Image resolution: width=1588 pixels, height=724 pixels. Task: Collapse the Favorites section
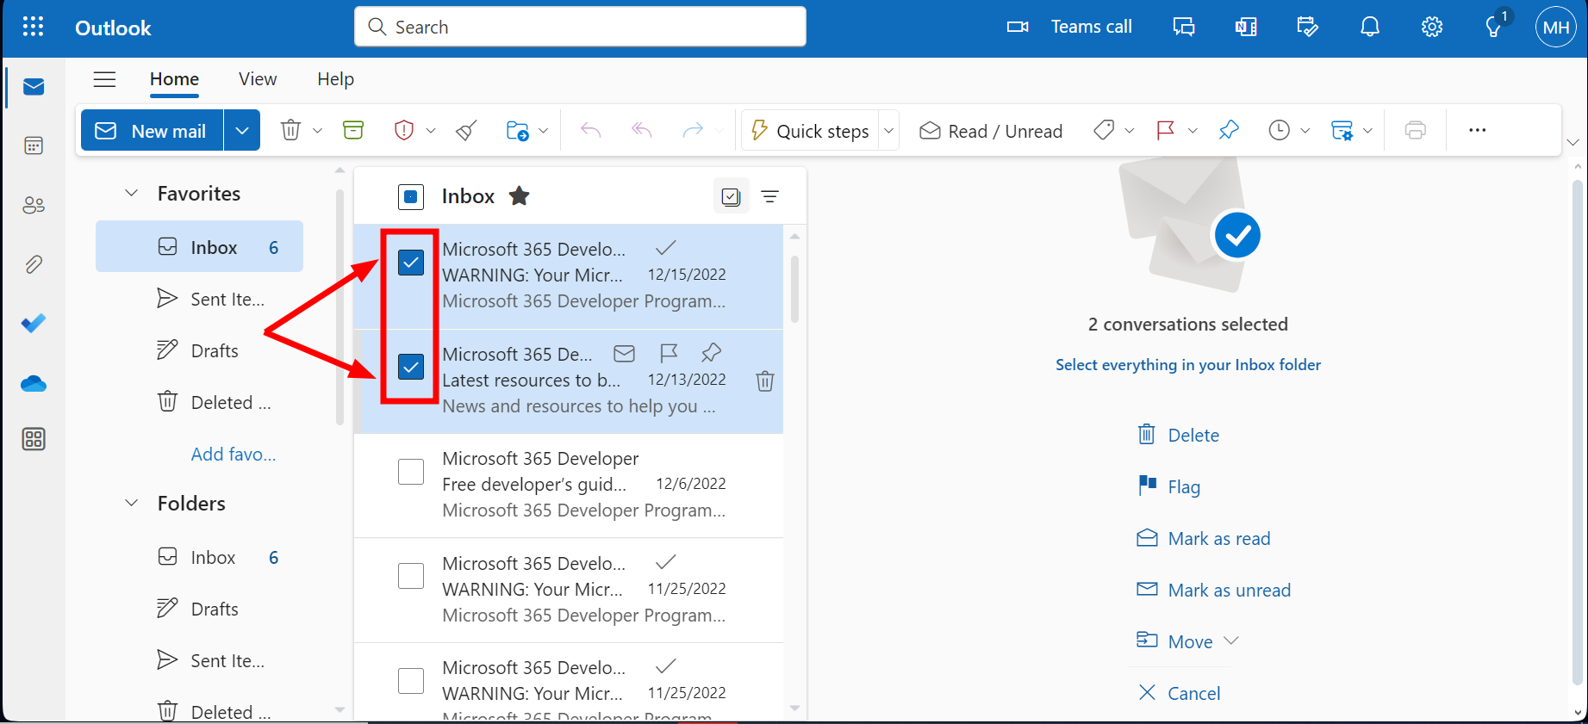click(132, 194)
